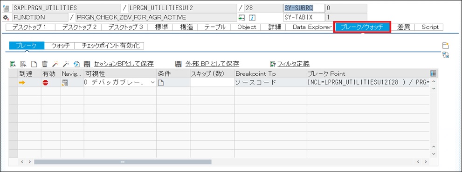Open the Data Explorer tab
This screenshot has height=172, width=462.
point(312,27)
